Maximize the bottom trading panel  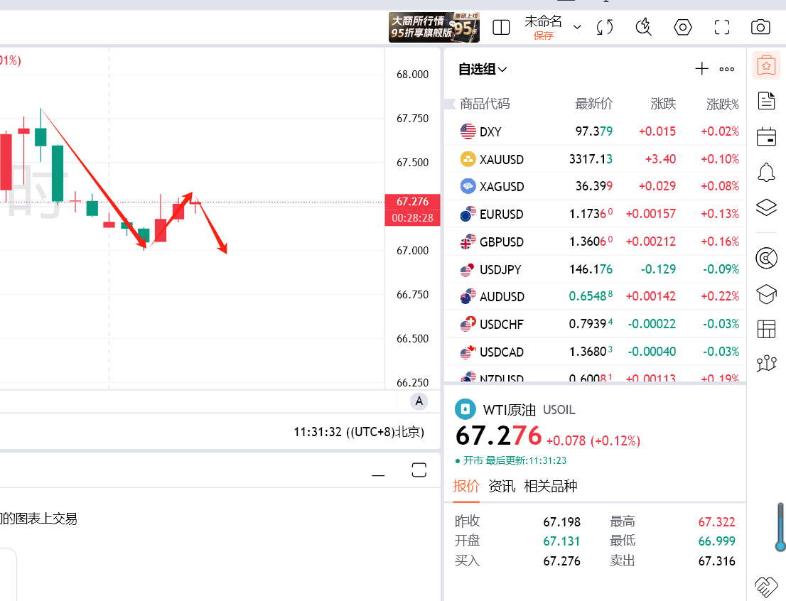[x=419, y=470]
